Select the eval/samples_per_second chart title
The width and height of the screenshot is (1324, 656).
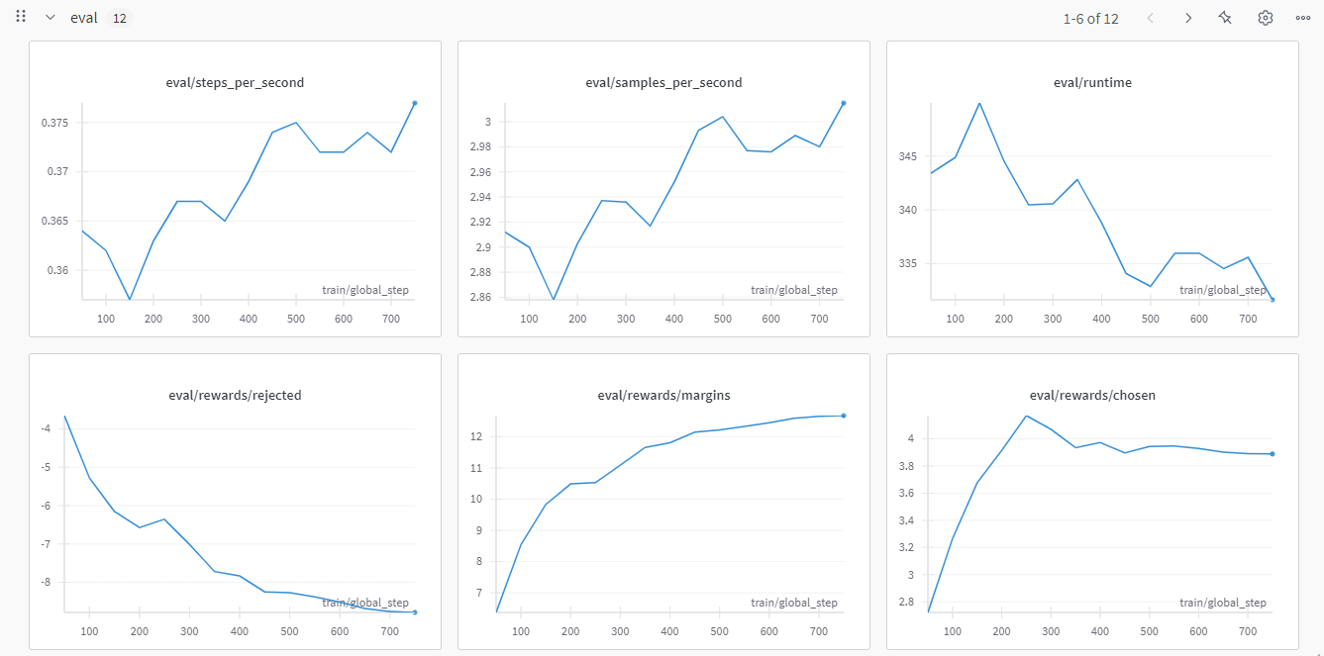(663, 83)
